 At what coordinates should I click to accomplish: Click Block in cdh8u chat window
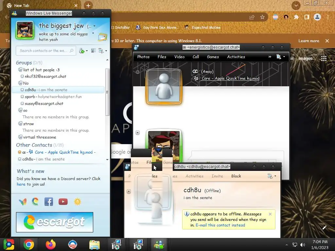click(x=236, y=176)
